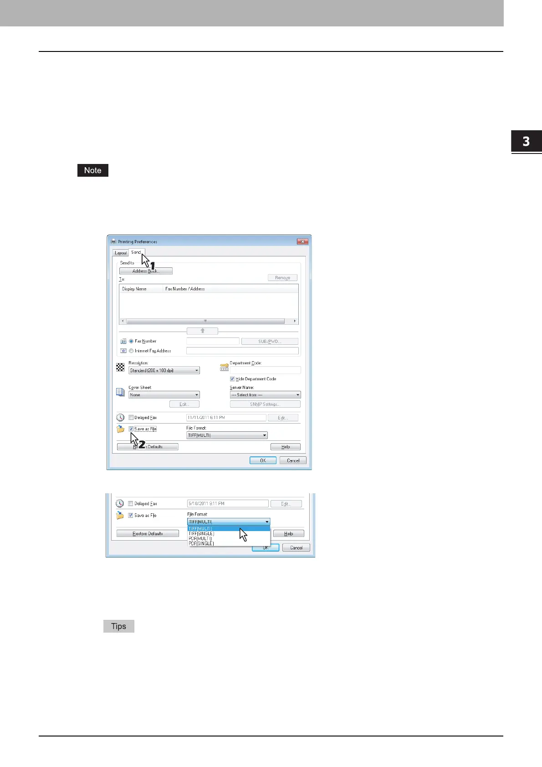Click the scrollbar right arrow in recipient list

(x=295, y=321)
